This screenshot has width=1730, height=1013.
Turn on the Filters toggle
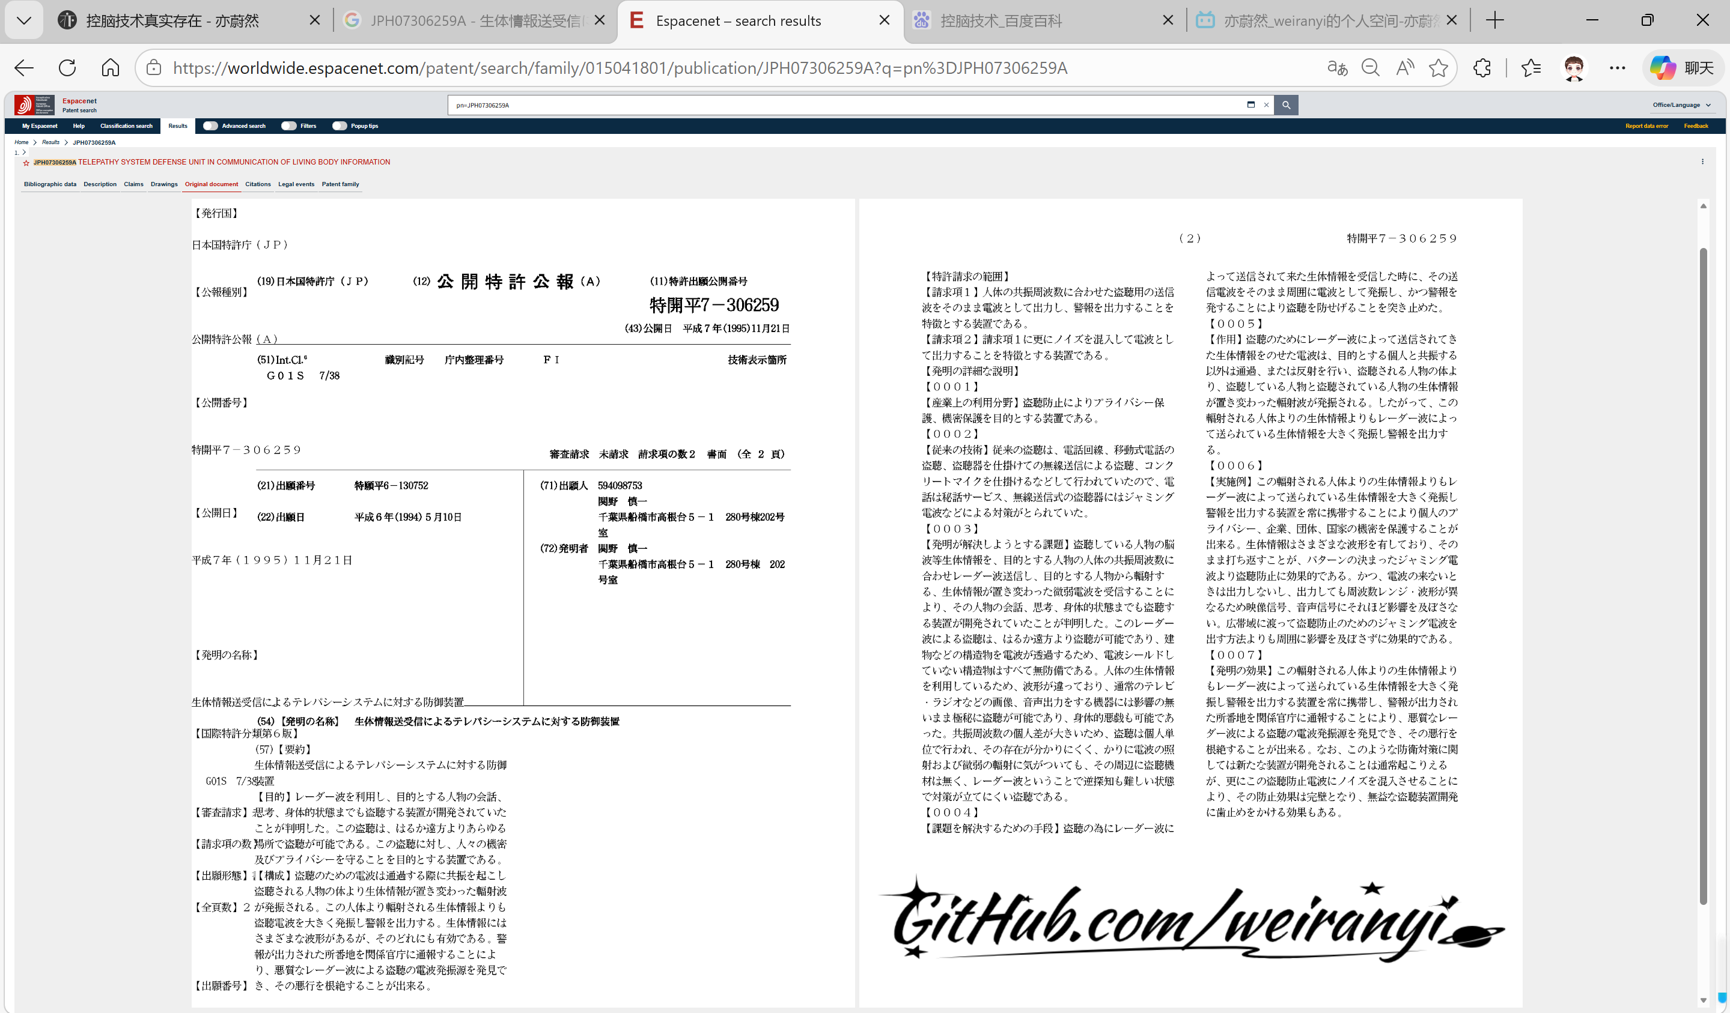pyautogui.click(x=290, y=126)
